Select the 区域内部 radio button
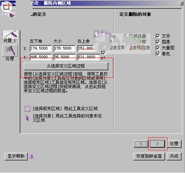 coord(126,35)
